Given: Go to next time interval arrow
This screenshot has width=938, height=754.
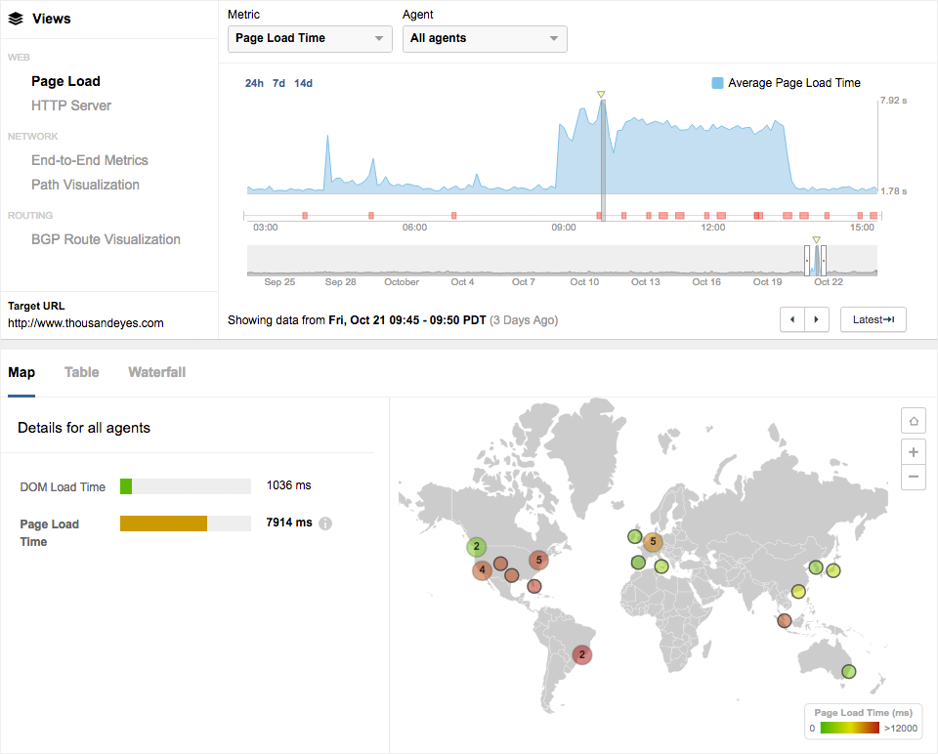Looking at the screenshot, I should (x=817, y=319).
